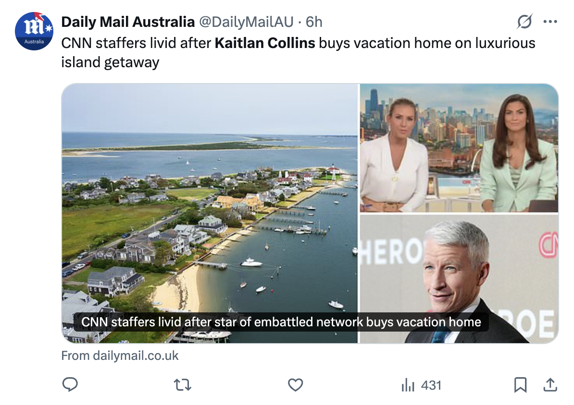Click the gray-haired man photo
Screen dimensions: 574x405
tap(459, 279)
